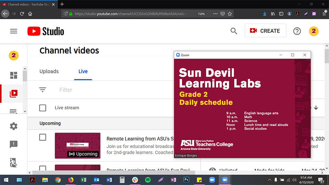Click the filter lines icon
Image resolution: width=329 pixels, height=185 pixels.
pyautogui.click(x=42, y=90)
